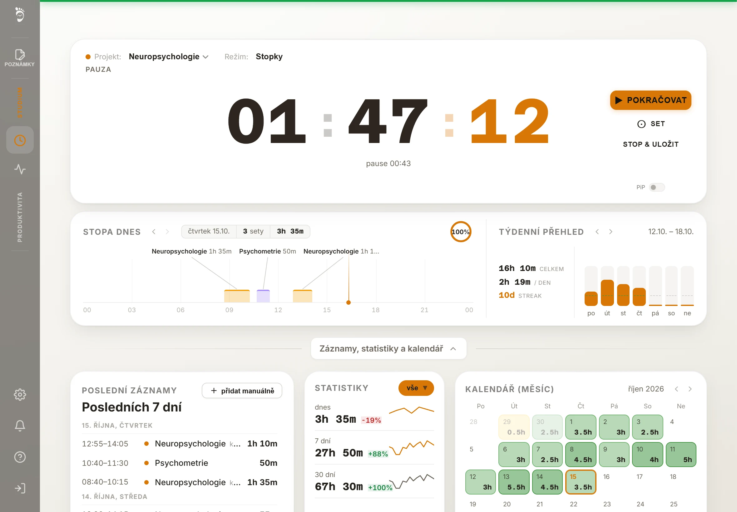Click the logout arrow icon in sidebar
Screen dimensions: 737x512
(x=20, y=488)
